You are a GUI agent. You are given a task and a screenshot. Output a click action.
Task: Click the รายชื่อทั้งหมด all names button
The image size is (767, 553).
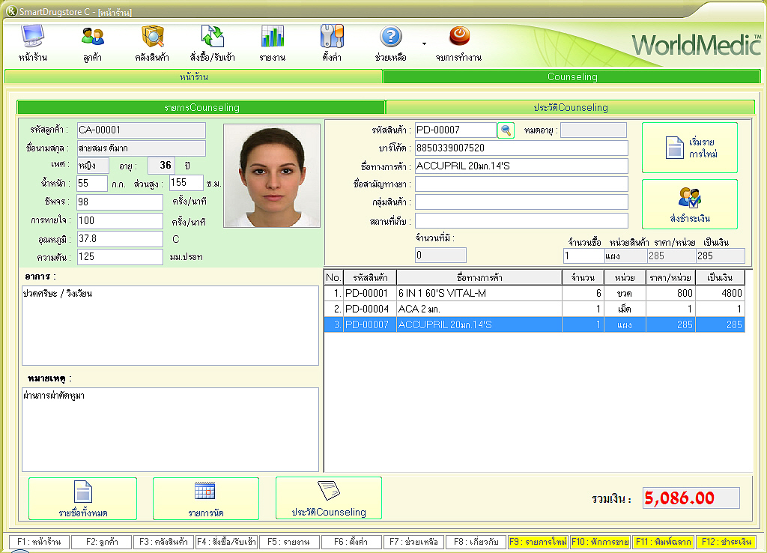pyautogui.click(x=82, y=498)
